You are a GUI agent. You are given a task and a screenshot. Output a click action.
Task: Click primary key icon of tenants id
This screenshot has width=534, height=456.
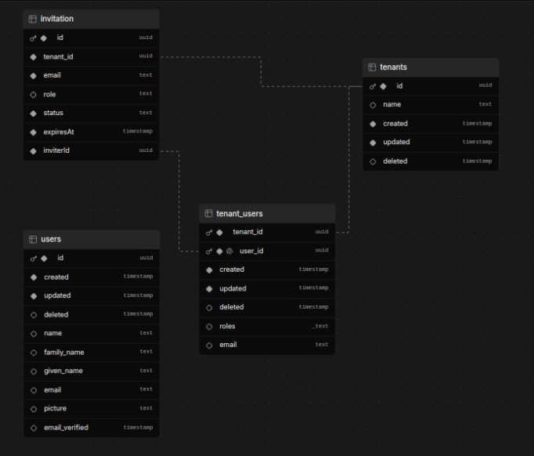tap(373, 86)
